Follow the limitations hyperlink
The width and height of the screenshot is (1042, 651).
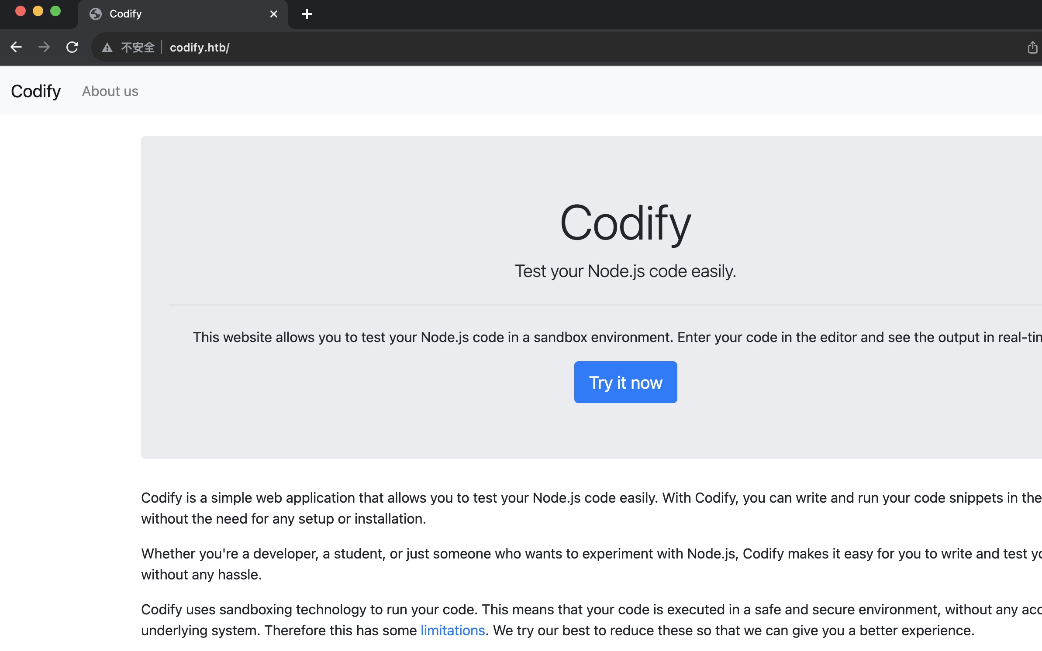pyautogui.click(x=452, y=630)
